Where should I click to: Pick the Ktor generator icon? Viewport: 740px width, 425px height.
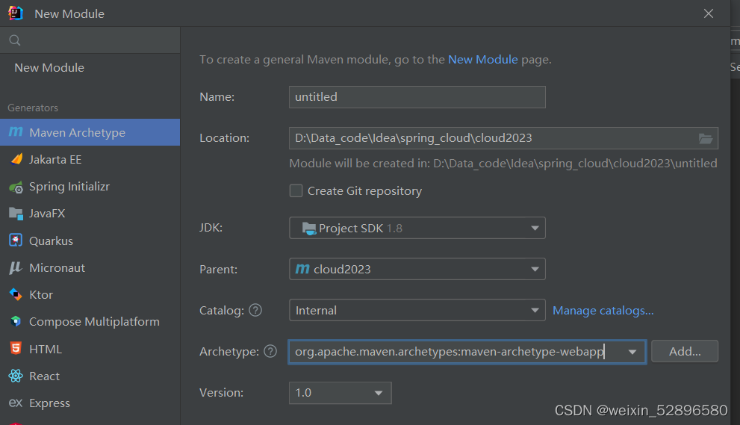point(16,295)
